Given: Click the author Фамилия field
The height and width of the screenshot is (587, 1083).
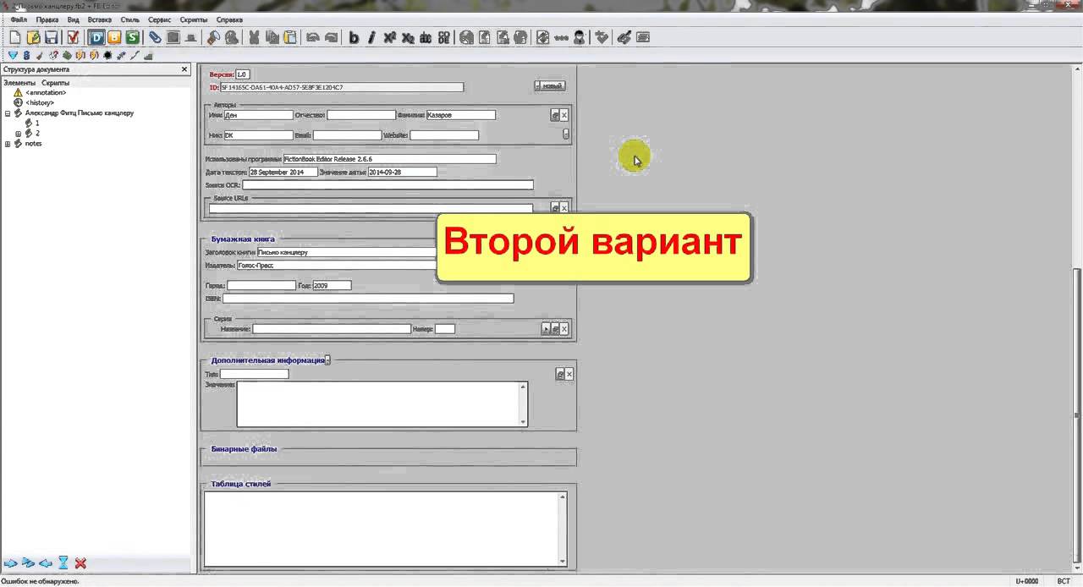Looking at the screenshot, I should (x=461, y=115).
